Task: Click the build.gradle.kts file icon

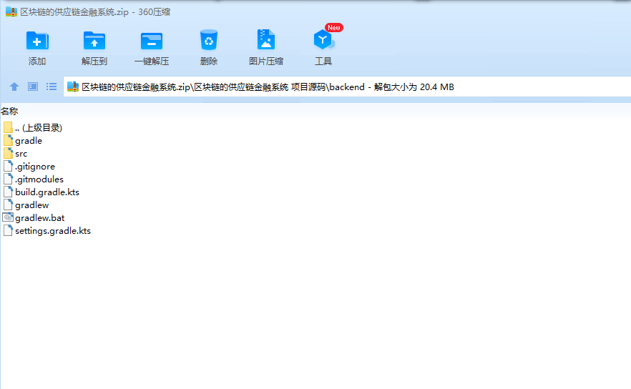Action: tap(8, 192)
